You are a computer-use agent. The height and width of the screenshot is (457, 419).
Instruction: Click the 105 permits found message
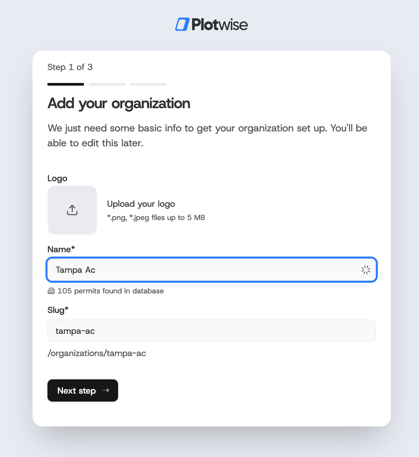pyautogui.click(x=110, y=291)
